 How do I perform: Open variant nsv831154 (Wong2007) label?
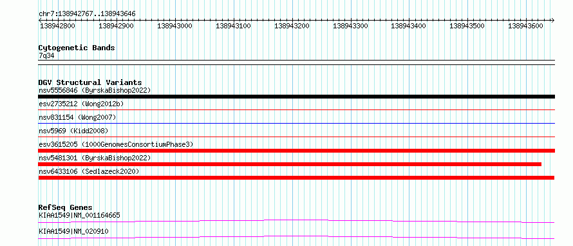click(77, 117)
